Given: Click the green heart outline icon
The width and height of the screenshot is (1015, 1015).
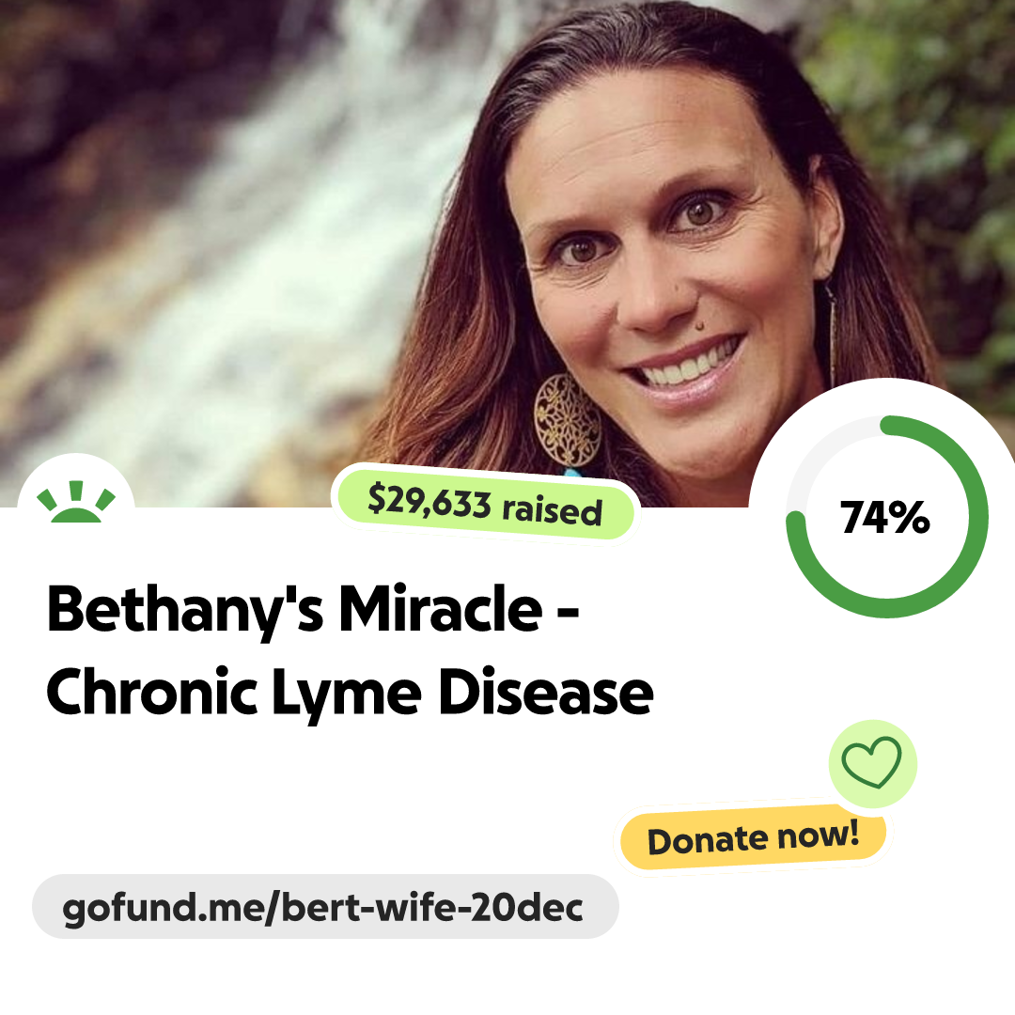Looking at the screenshot, I should 871,762.
